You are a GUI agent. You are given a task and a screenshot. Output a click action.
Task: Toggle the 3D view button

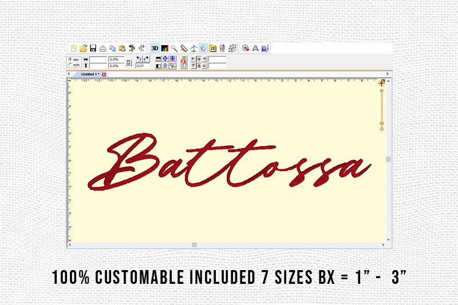pos(155,48)
